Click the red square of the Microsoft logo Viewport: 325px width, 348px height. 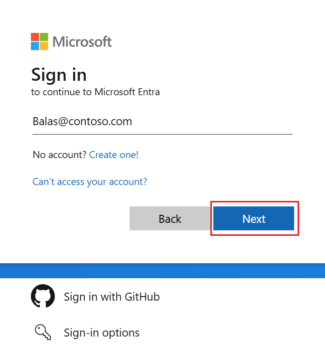click(35, 37)
